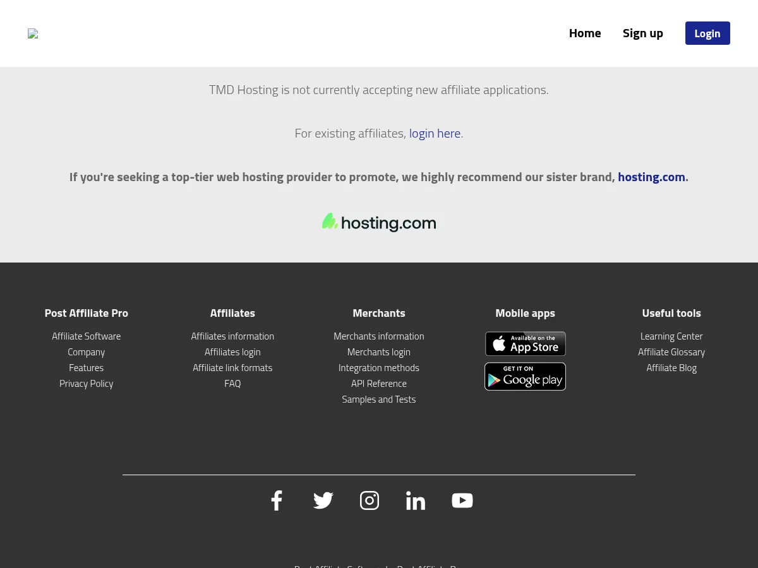Open the Facebook social media page
The image size is (758, 568).
click(x=277, y=500)
